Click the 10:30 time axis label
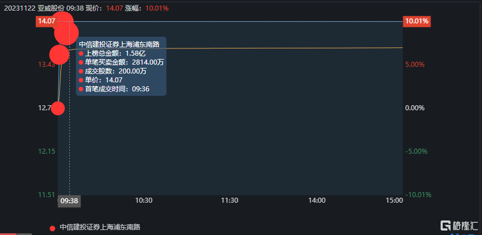The image size is (482, 235). (x=144, y=200)
